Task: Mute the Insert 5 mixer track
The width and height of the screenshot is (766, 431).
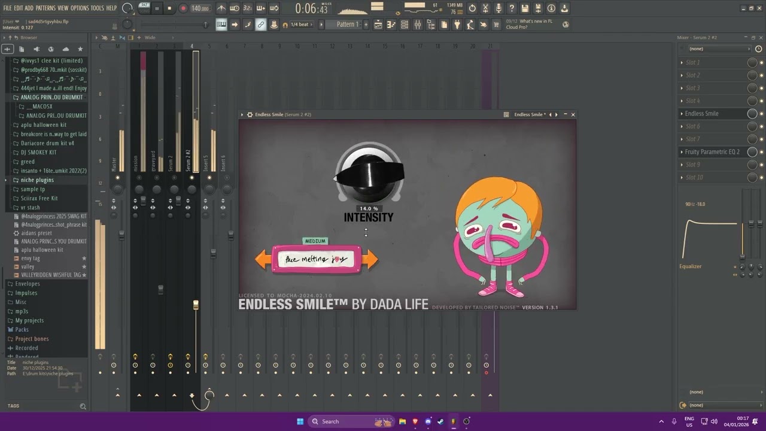Action: [209, 178]
